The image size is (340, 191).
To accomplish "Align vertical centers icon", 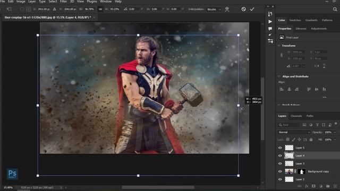I will click(317, 89).
